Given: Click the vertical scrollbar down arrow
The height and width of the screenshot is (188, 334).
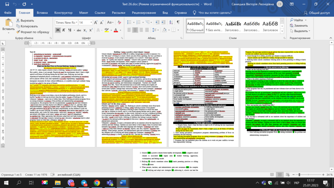Looking at the screenshot, I should coord(332,170).
